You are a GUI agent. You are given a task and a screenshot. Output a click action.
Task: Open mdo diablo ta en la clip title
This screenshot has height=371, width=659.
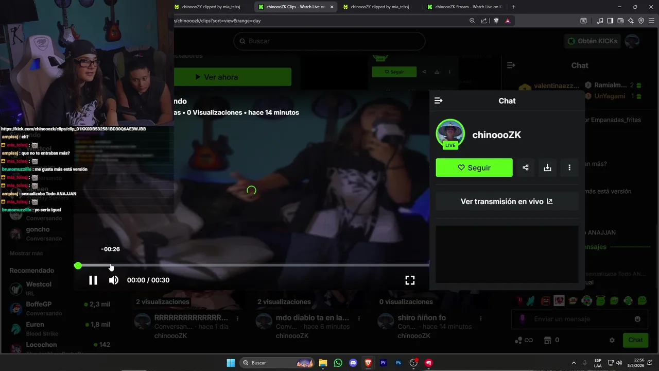[313, 317]
